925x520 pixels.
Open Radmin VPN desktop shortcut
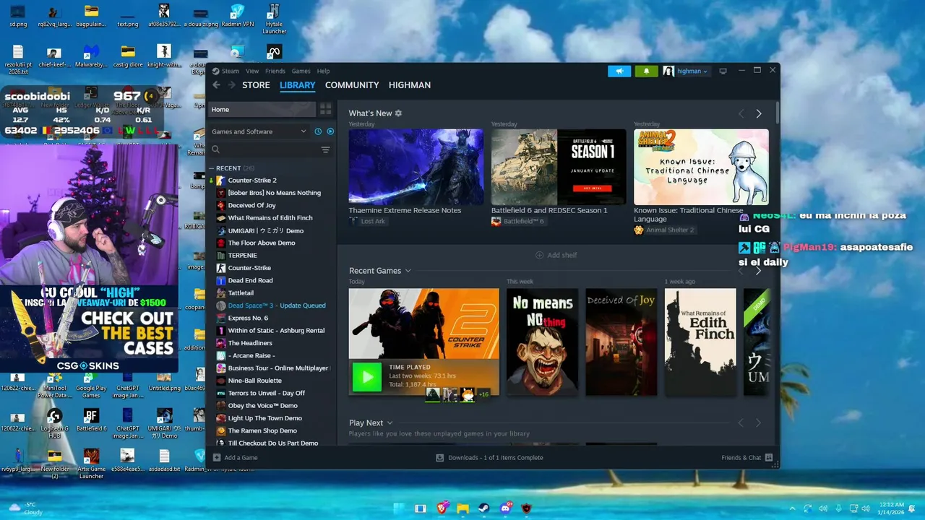(x=237, y=16)
